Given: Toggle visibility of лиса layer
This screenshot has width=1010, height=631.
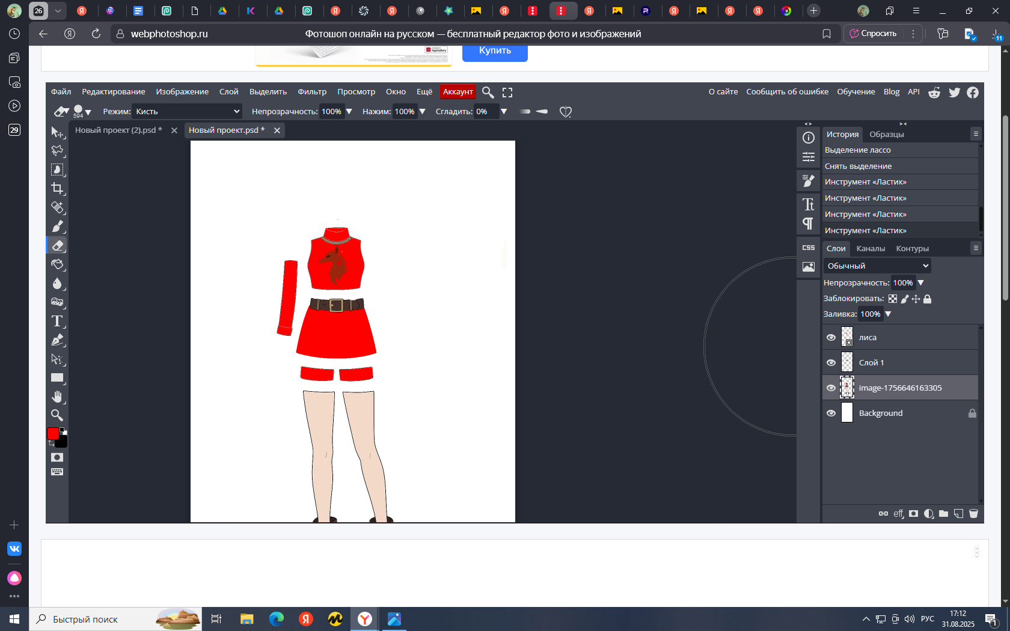Looking at the screenshot, I should tap(831, 338).
